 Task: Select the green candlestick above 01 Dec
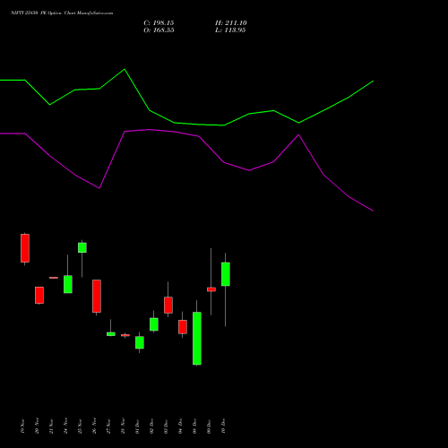(x=140, y=342)
